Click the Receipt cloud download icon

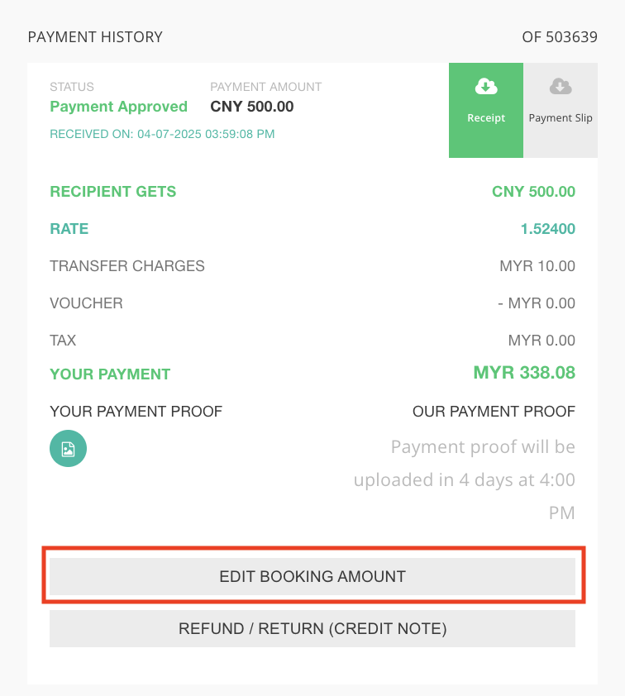click(x=486, y=87)
